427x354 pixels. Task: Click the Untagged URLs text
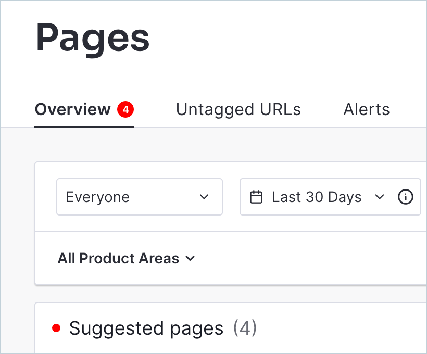click(238, 110)
